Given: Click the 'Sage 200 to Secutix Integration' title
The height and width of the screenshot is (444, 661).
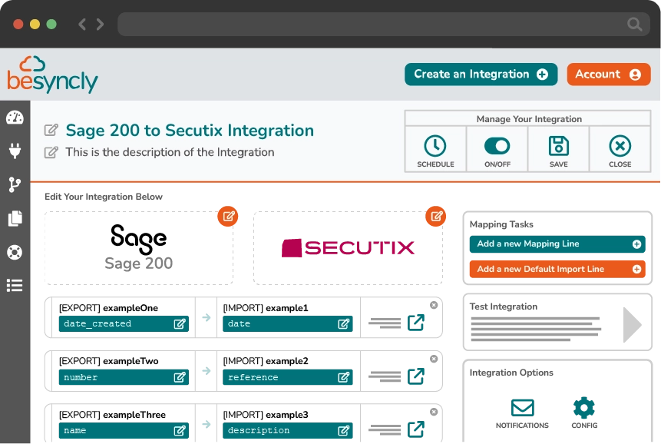Looking at the screenshot, I should point(190,131).
